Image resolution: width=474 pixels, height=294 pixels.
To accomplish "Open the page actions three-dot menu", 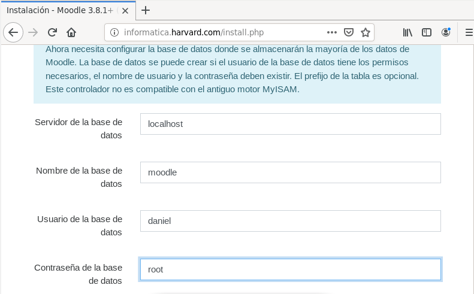I will [331, 32].
